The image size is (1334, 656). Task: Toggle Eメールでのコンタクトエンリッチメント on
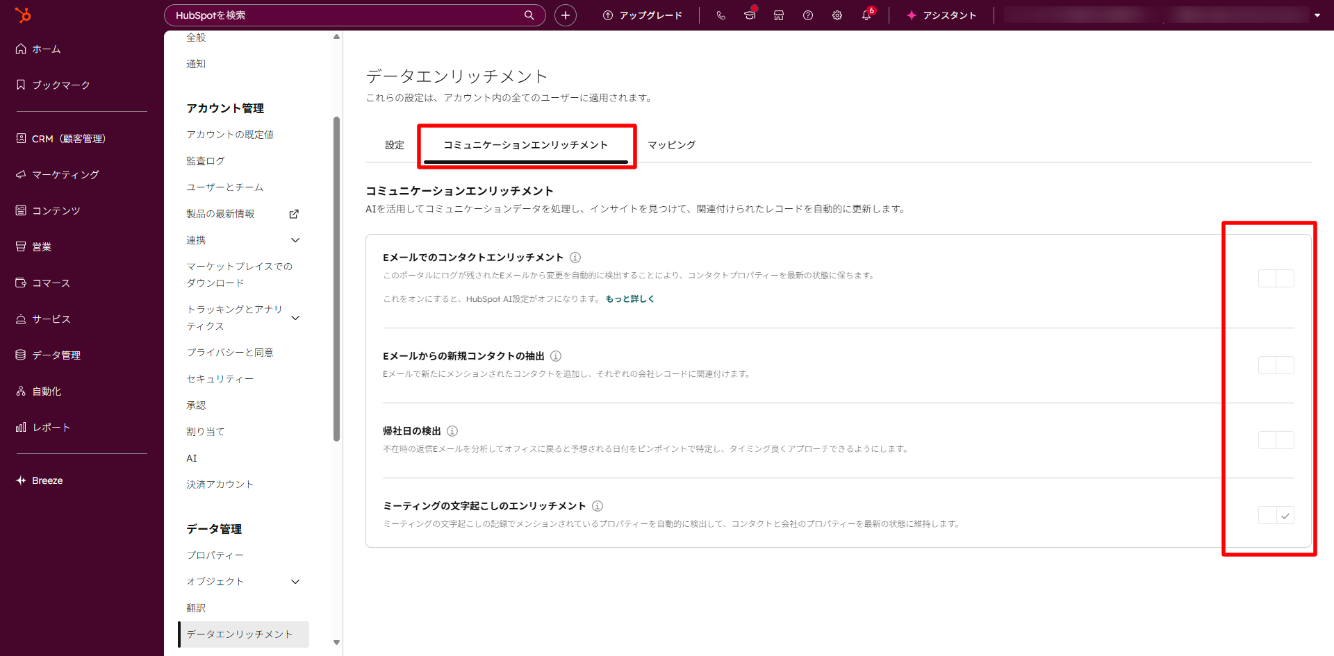(1276, 278)
